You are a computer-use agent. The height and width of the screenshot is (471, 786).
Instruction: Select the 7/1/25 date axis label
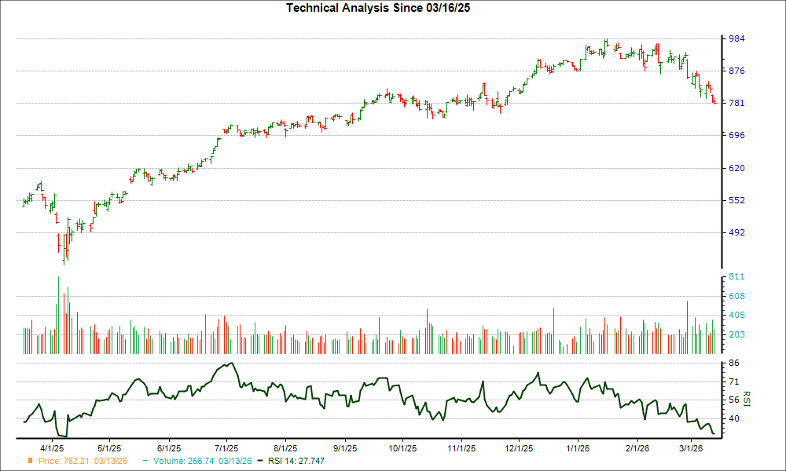pyautogui.click(x=226, y=447)
